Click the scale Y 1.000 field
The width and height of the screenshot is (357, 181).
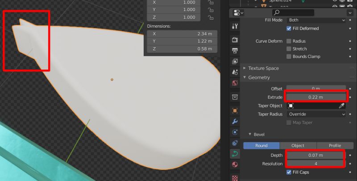(x=174, y=10)
